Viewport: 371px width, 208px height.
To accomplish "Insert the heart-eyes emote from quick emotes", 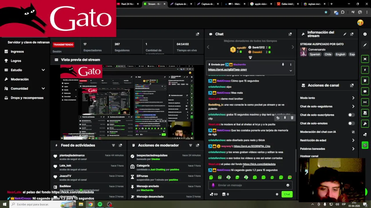I will (290, 177).
